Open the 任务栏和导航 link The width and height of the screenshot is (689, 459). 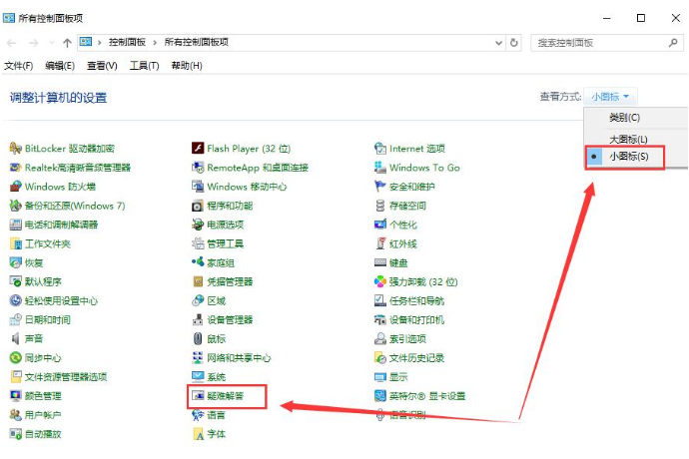click(x=416, y=301)
